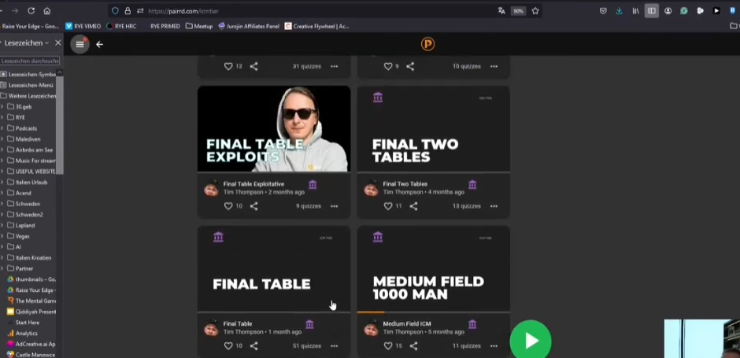Close the Lesezeichen sidebar
This screenshot has width=740, height=358.
point(58,43)
